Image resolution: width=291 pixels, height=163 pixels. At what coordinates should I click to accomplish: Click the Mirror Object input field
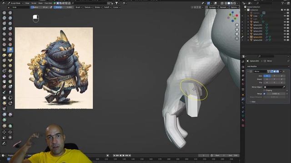click(x=273, y=87)
